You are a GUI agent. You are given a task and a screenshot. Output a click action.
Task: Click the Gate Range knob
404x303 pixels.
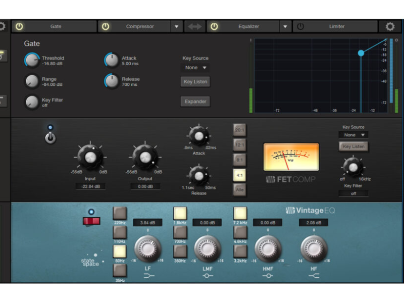pos(32,81)
